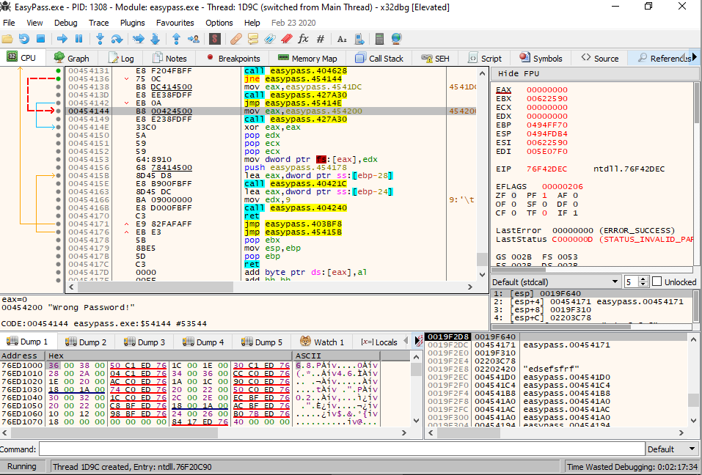
Task: Execute till return using up arrow icon
Action: click(x=176, y=39)
